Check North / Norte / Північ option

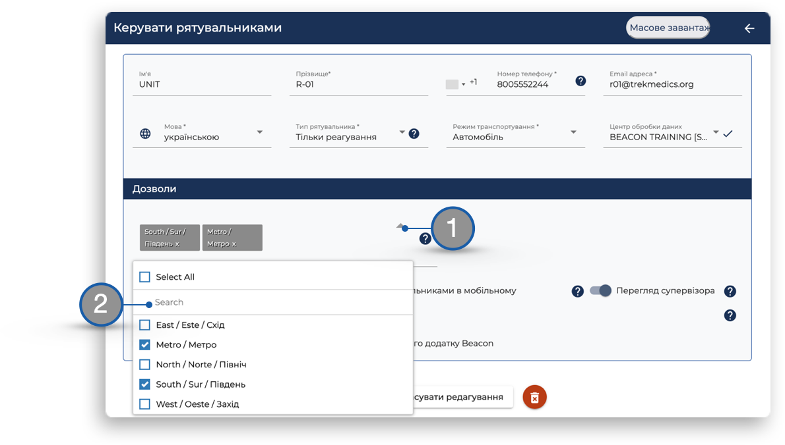tap(144, 365)
